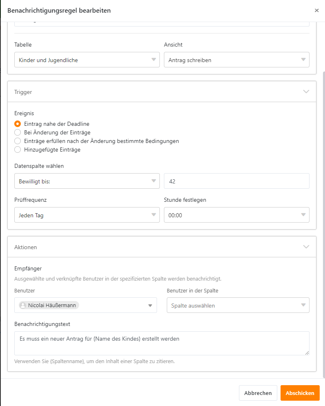The height and width of the screenshot is (406, 325).
Task: Open the Prüffrequenz dropdown 'Jeden Tag'
Action: 87,215
